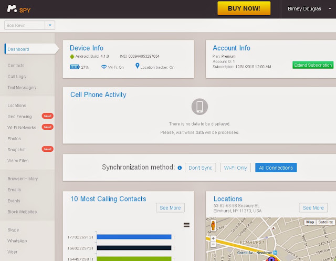Open Wi-Fi Networks in the sidebar
The height and width of the screenshot is (261, 336).
pyautogui.click(x=22, y=128)
